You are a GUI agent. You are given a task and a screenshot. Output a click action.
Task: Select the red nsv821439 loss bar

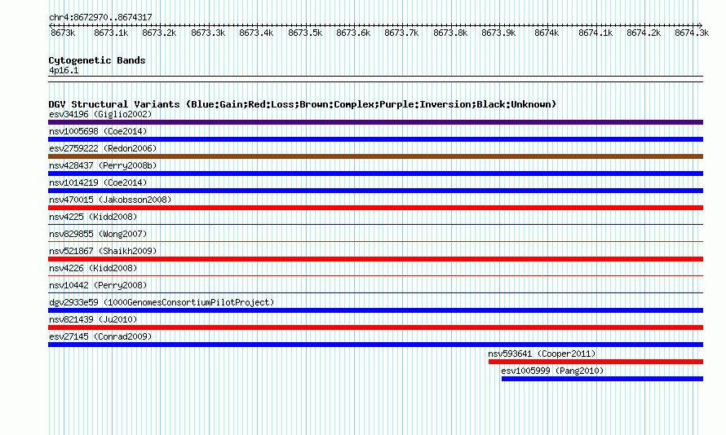pos(375,327)
